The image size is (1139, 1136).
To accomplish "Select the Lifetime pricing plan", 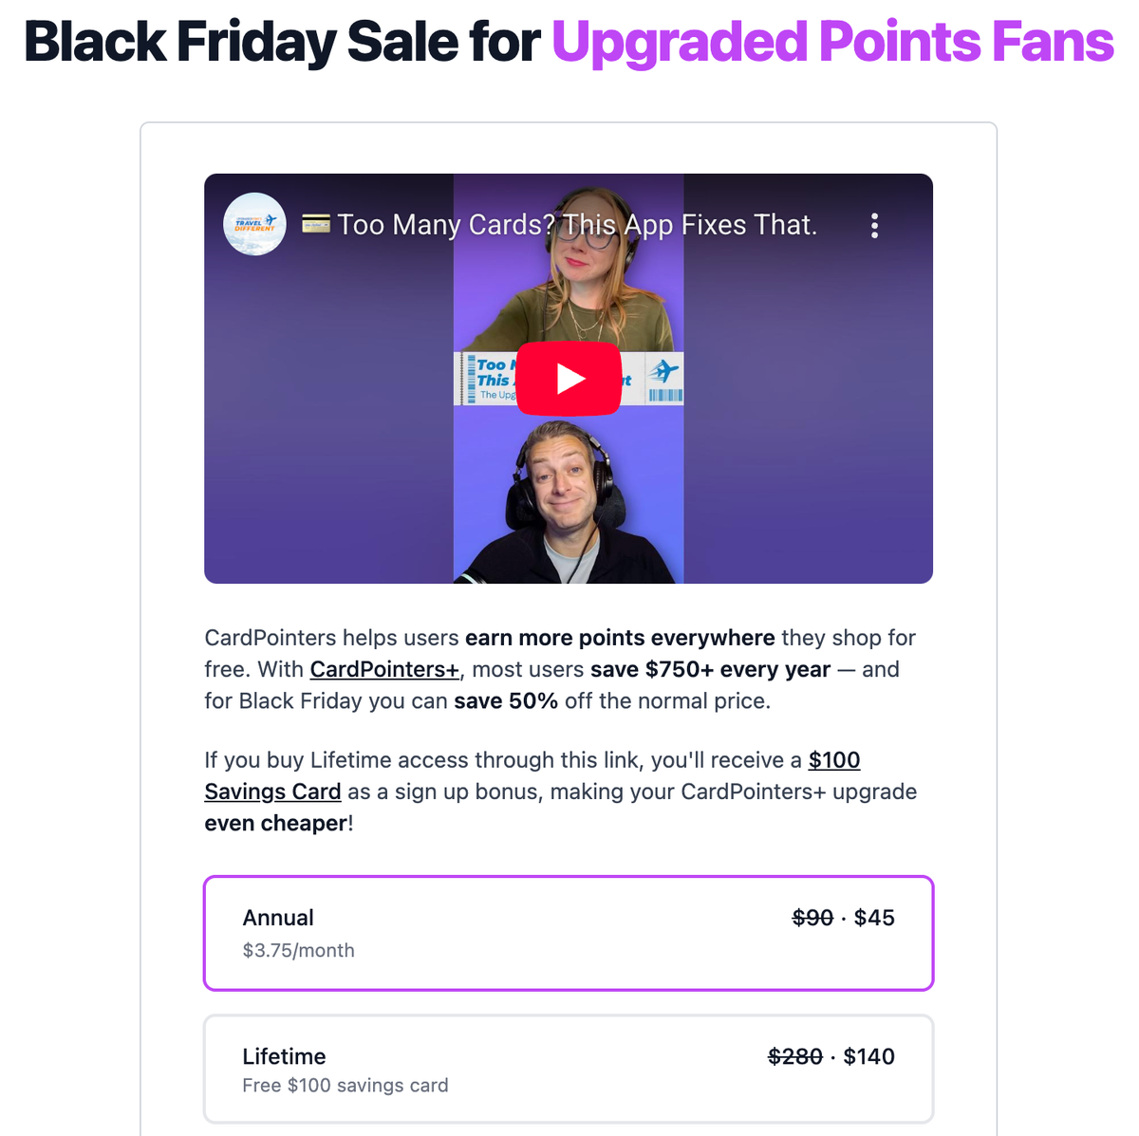I will 568,1069.
